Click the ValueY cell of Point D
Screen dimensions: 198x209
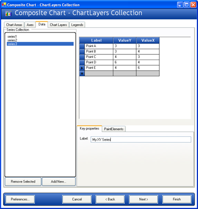coord(125,62)
